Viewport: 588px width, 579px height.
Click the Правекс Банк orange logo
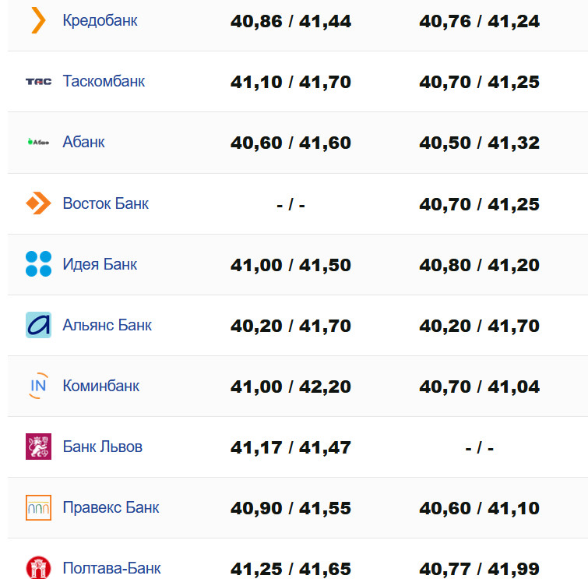(x=38, y=507)
